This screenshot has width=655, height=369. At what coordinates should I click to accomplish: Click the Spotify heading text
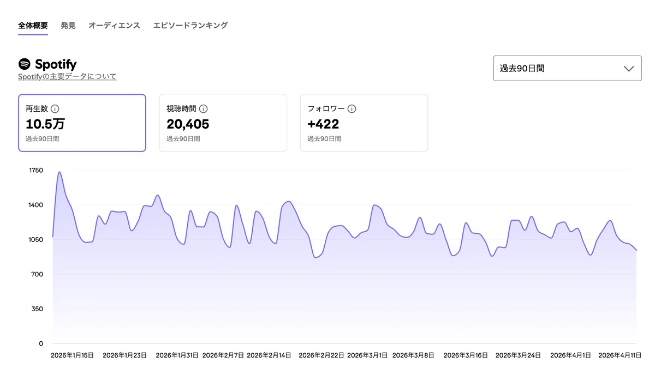click(x=56, y=65)
